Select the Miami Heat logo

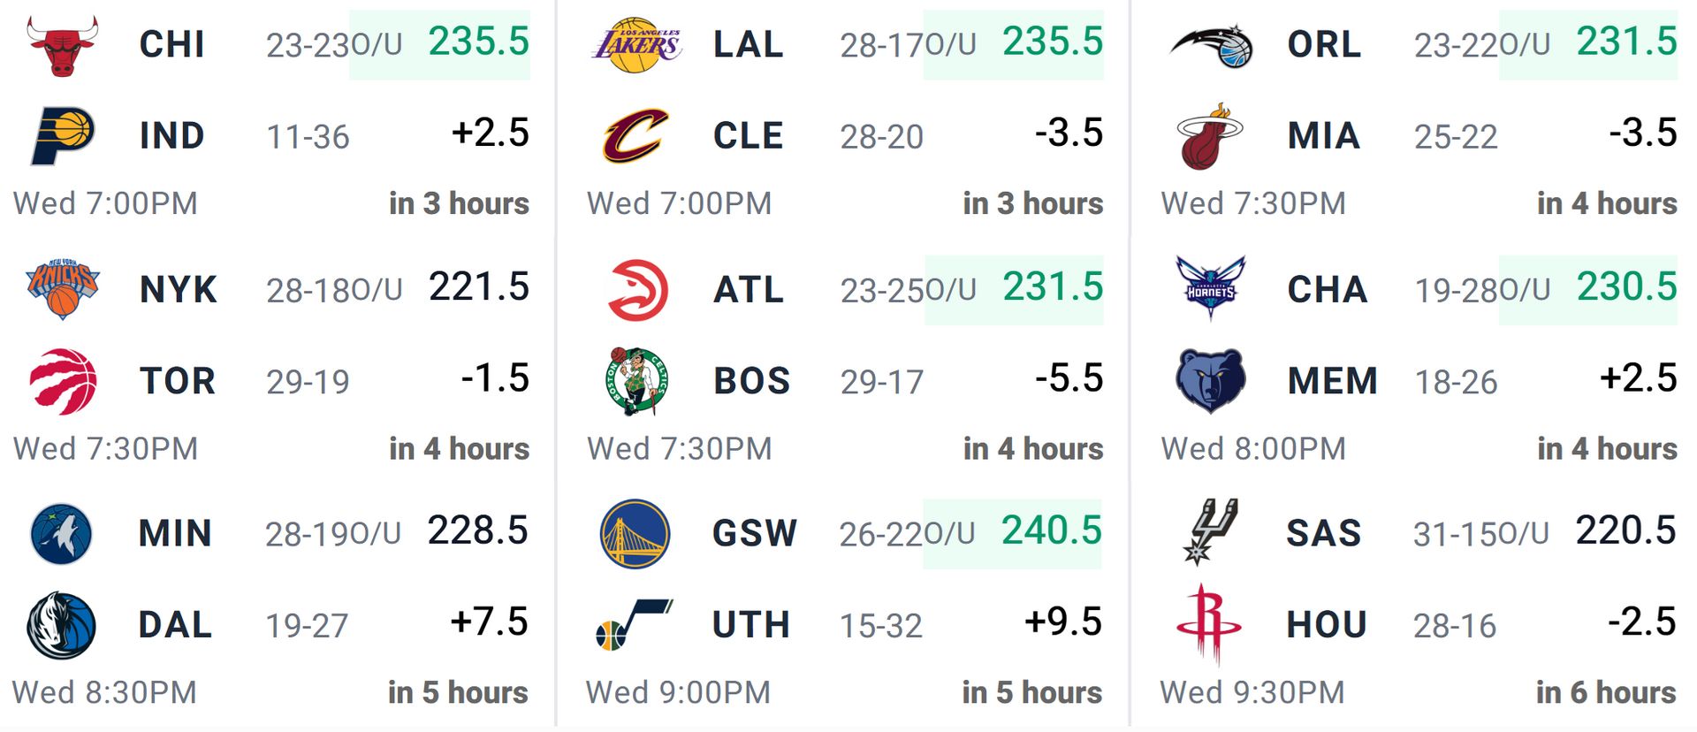tap(1211, 136)
